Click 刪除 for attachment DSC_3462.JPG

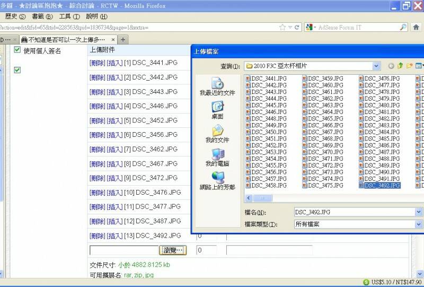(x=98, y=150)
